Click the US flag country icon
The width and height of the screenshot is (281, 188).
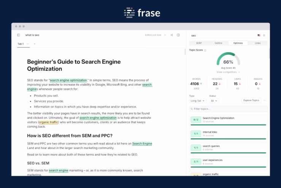click(259, 35)
